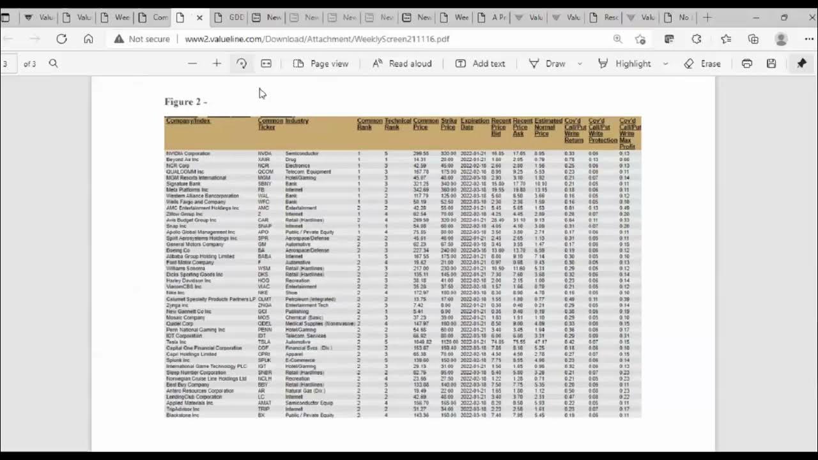Click the Petroleum (Integrated) industry cell
This screenshot has height=460, width=818.
point(311,299)
